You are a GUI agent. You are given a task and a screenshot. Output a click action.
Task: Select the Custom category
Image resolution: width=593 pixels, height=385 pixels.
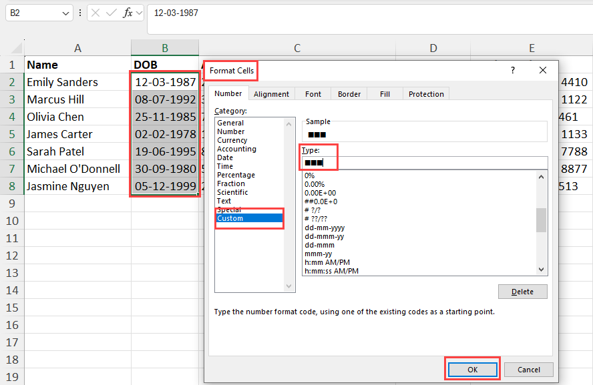pyautogui.click(x=249, y=218)
